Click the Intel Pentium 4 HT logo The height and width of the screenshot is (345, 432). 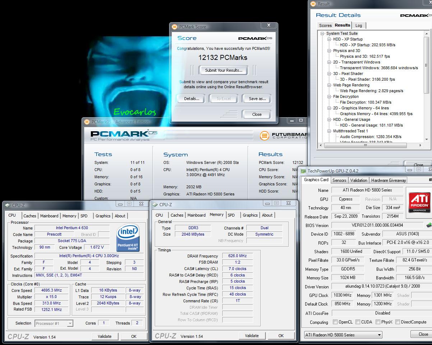pos(128,237)
